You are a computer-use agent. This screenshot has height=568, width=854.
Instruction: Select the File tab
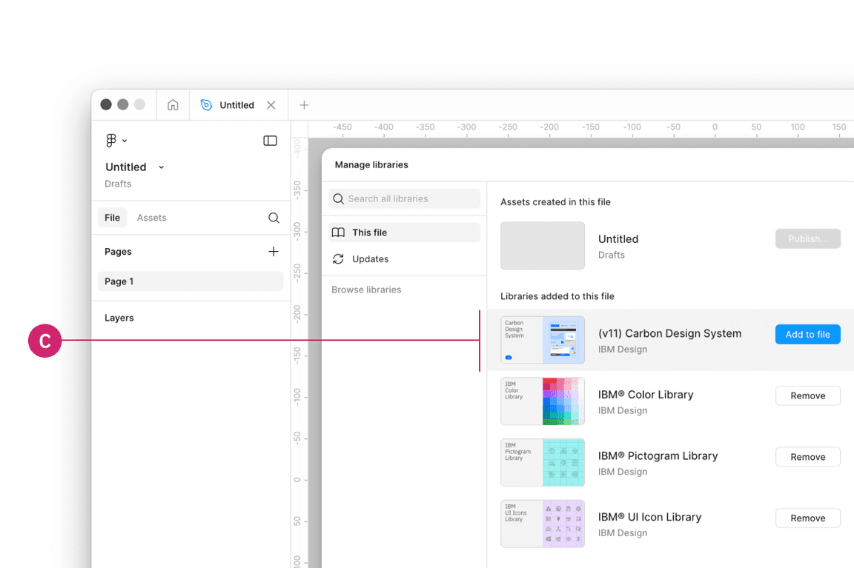[x=113, y=218]
